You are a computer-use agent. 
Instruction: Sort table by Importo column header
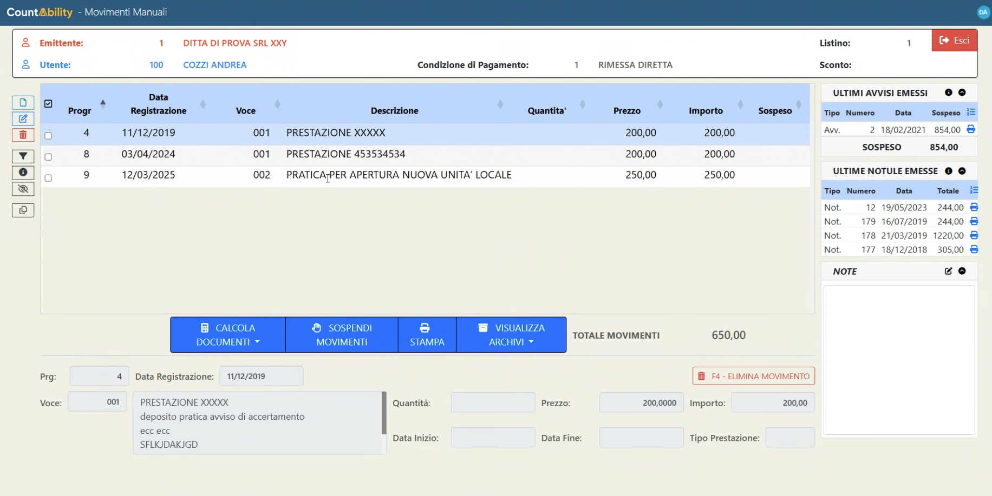705,110
